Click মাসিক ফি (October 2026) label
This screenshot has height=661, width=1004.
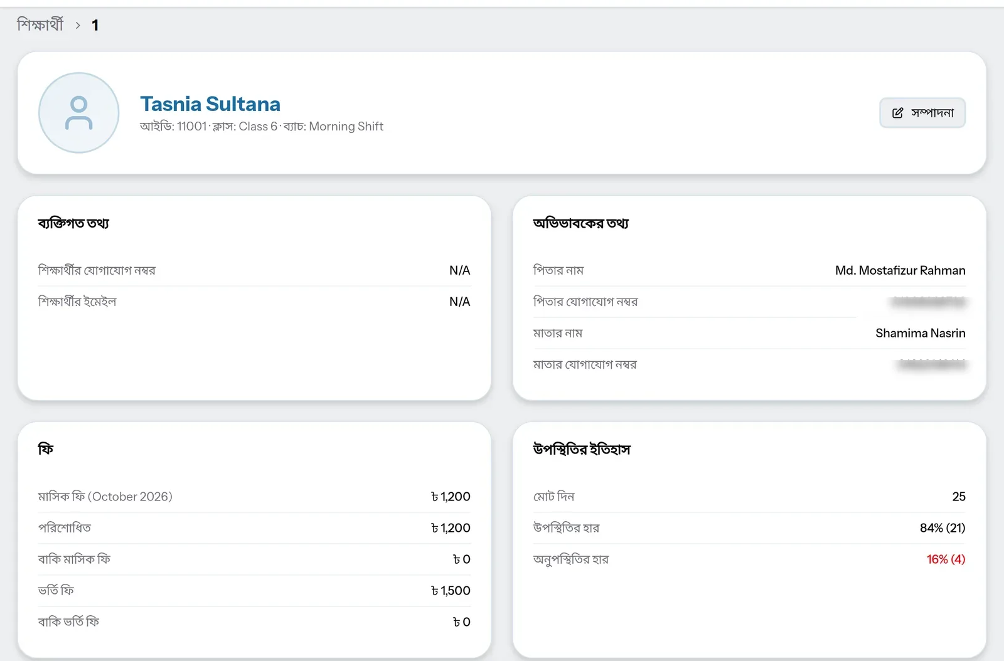(x=105, y=497)
